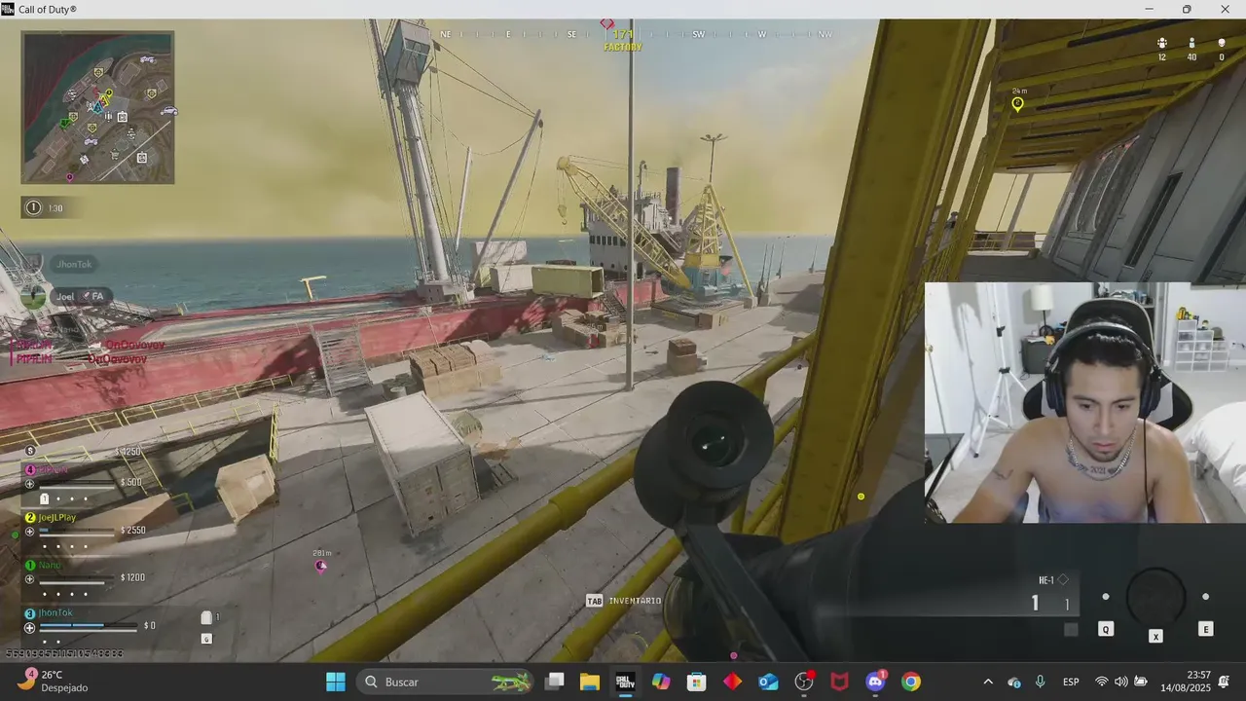Click JhonTok blue armor bar
This screenshot has width=1246, height=701.
point(88,625)
